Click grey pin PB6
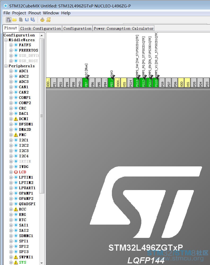 (x=92, y=82)
